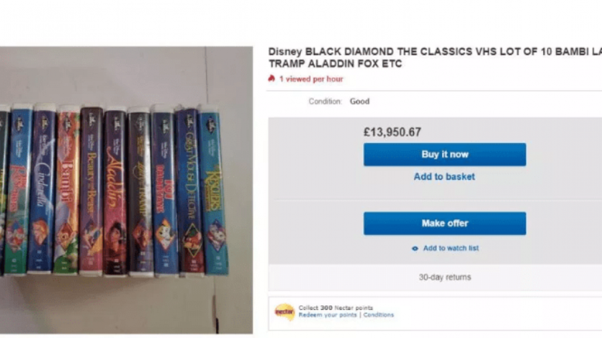
Task: Click the Add to watch list link
Action: (x=450, y=248)
